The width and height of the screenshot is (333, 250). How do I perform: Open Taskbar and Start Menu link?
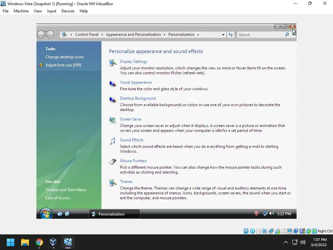coord(66,190)
